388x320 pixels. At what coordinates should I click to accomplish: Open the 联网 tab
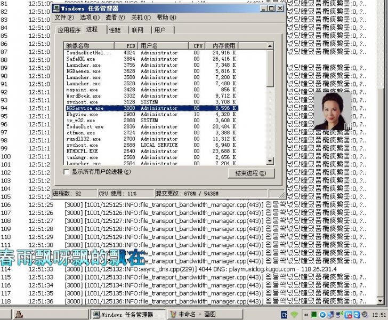140,30
